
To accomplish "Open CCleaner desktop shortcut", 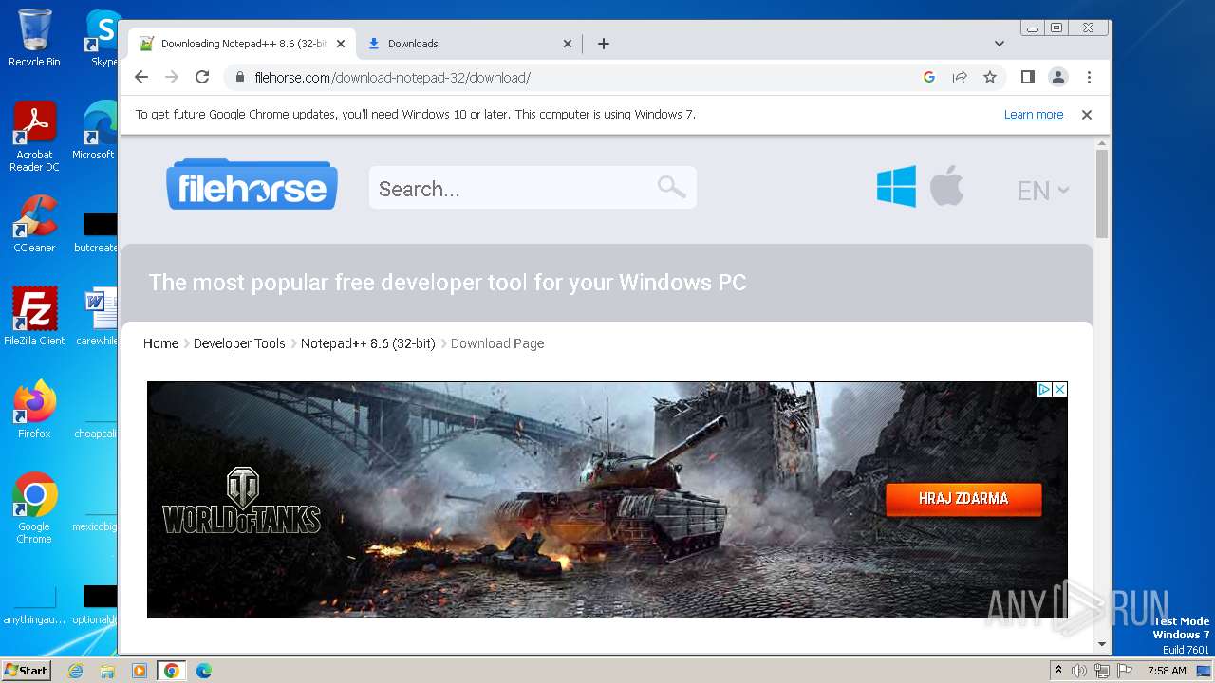I will pos(34,224).
